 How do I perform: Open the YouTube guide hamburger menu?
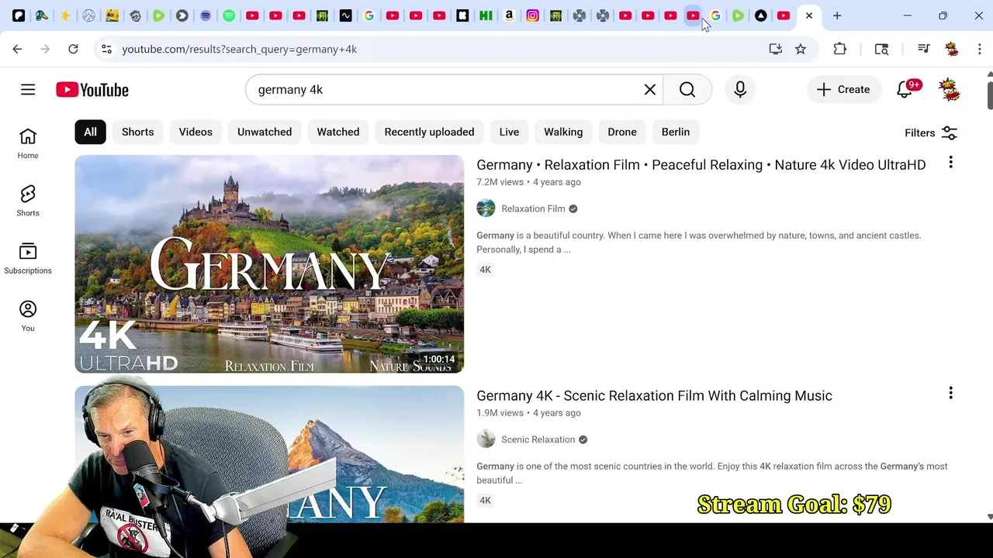click(28, 90)
